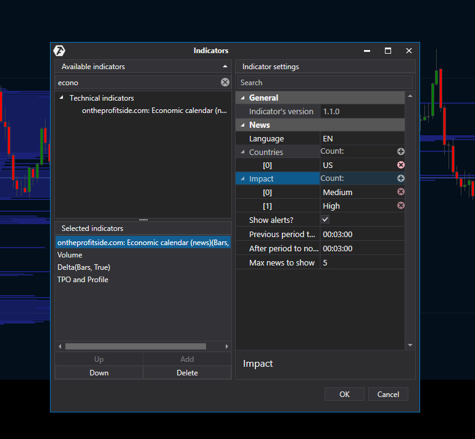Focus the Indicator settings search field
This screenshot has width=475, height=439.
tap(325, 83)
